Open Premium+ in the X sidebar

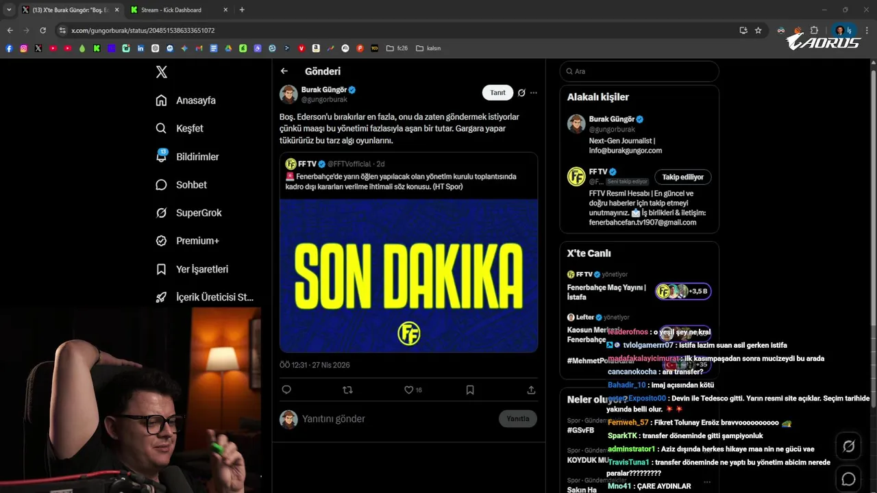pos(187,241)
